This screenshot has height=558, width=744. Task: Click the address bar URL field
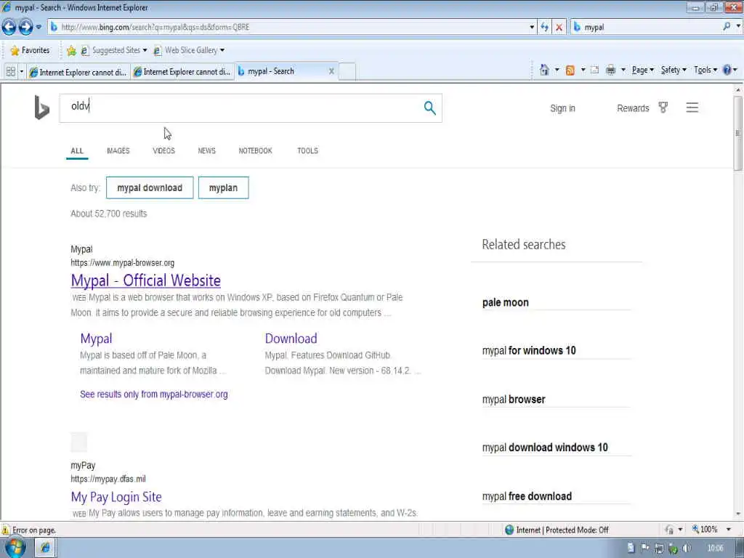click(x=289, y=27)
